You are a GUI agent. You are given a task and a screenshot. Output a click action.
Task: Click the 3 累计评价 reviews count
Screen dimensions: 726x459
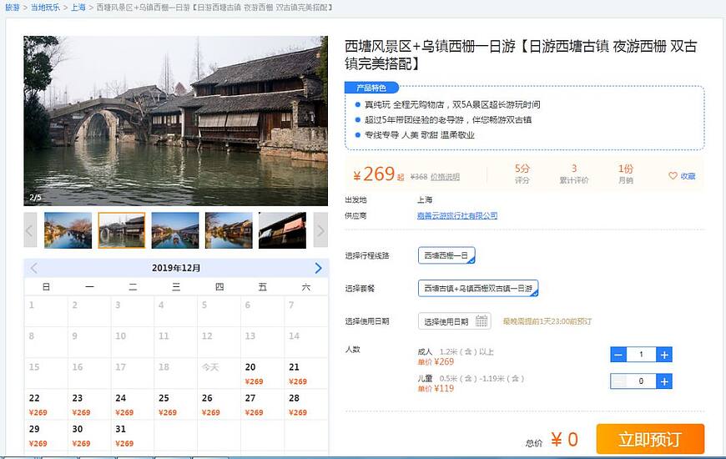[x=573, y=174]
